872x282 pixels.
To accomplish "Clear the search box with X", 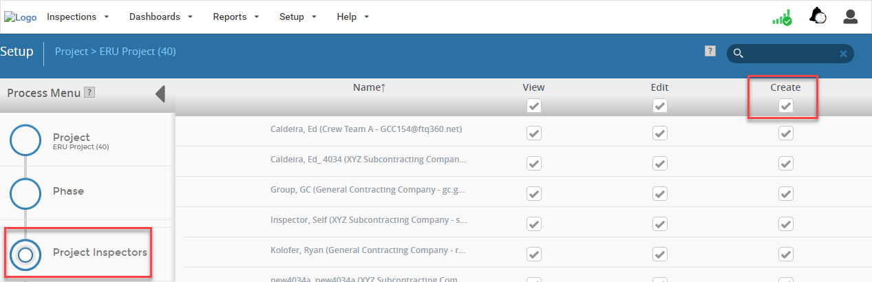I will [843, 54].
